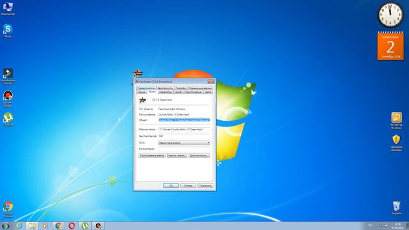Image resolution: width=409 pixels, height=230 pixels.
Task: Click the Применить button
Action: 205,186
